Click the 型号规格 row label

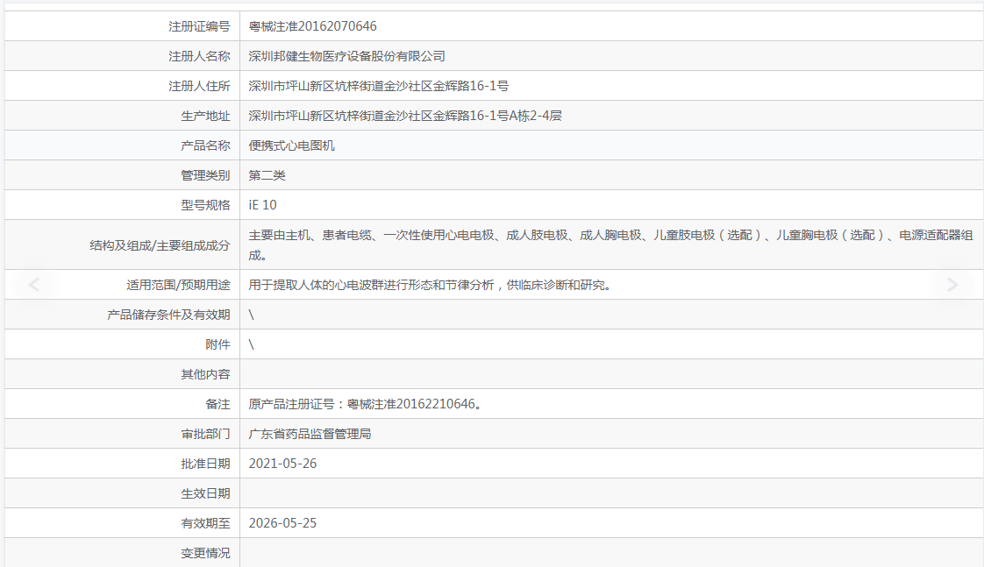tap(205, 205)
